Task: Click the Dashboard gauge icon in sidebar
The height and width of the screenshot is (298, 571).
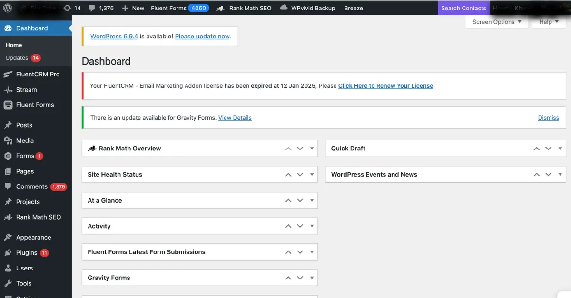Action: pyautogui.click(x=8, y=28)
